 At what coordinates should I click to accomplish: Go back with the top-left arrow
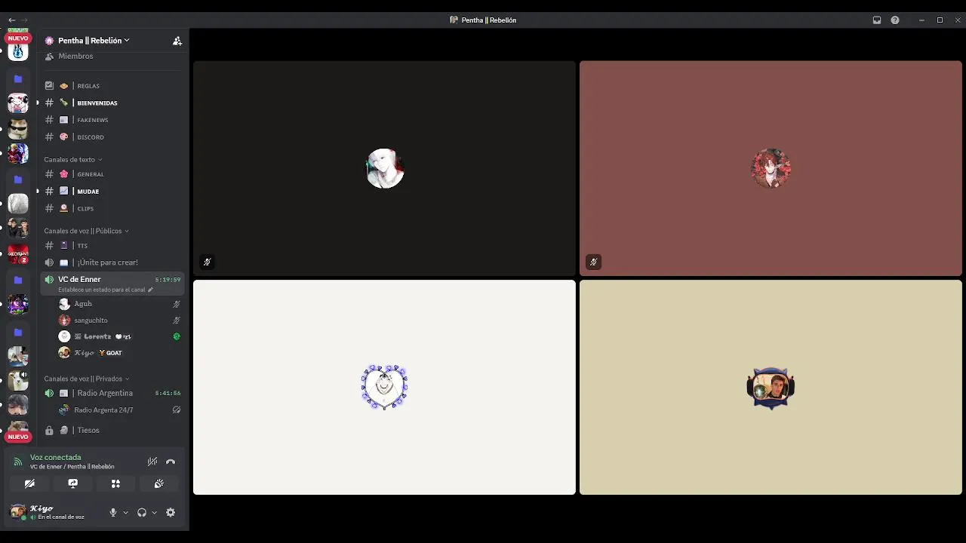[11, 20]
